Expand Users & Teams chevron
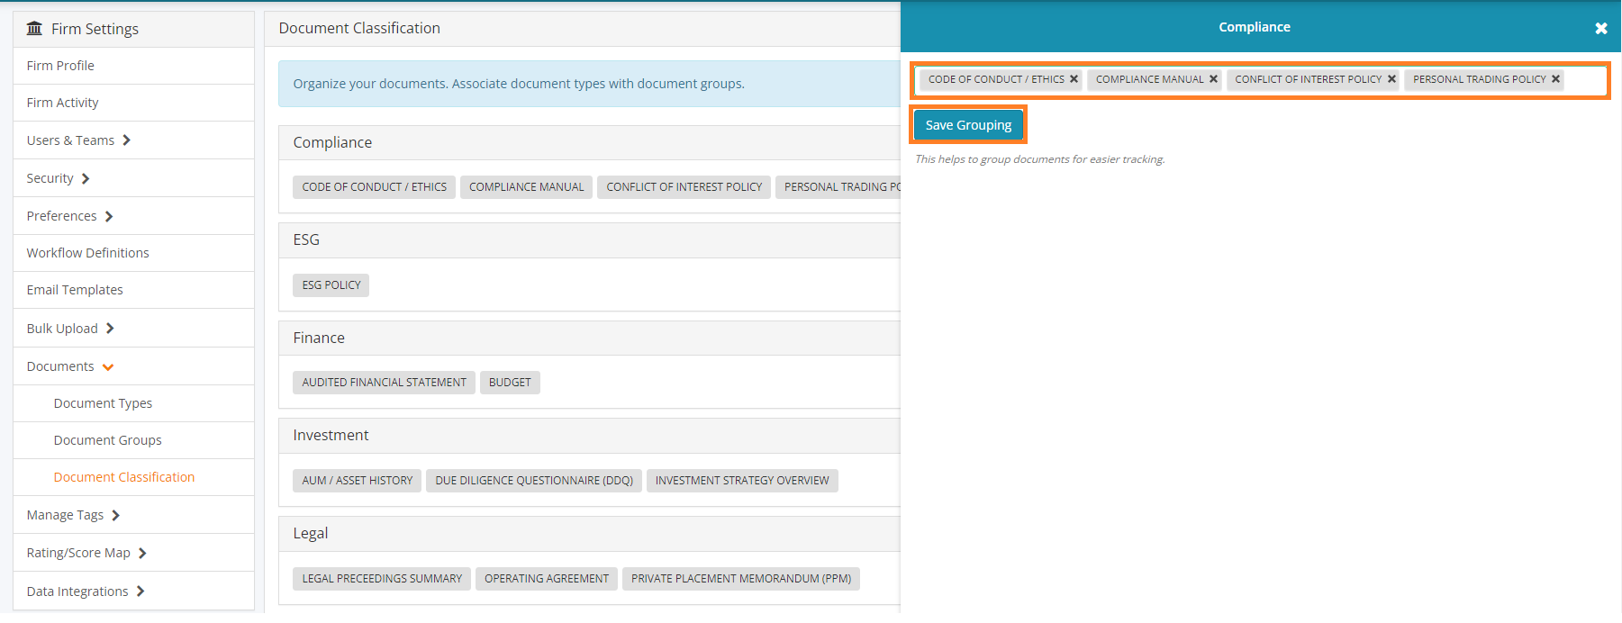 click(127, 140)
